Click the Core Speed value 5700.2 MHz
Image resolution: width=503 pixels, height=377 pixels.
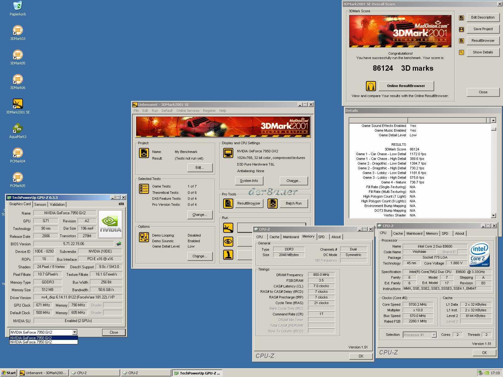418,304
